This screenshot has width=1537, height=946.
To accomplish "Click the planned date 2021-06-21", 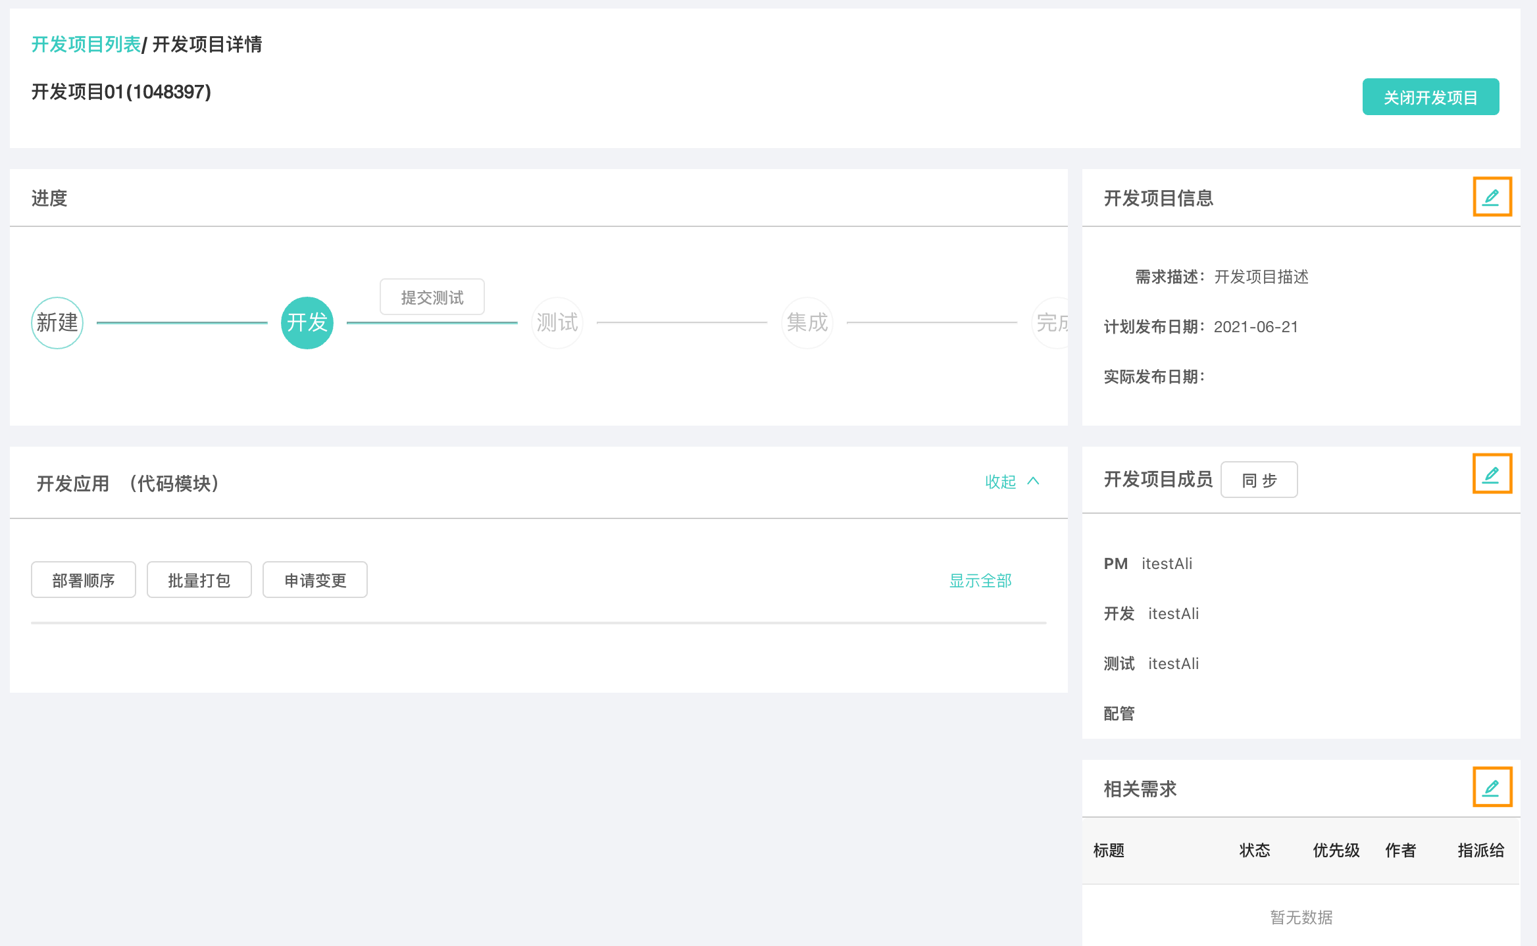I will coord(1256,327).
